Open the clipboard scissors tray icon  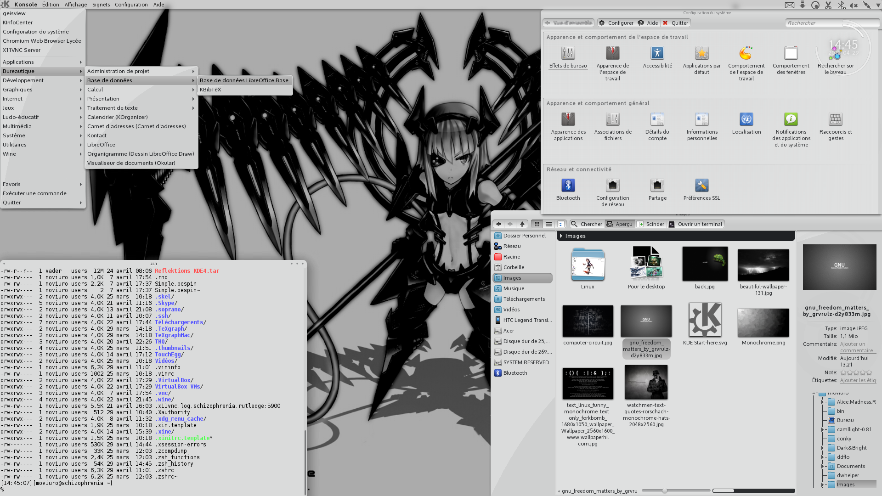(828, 5)
